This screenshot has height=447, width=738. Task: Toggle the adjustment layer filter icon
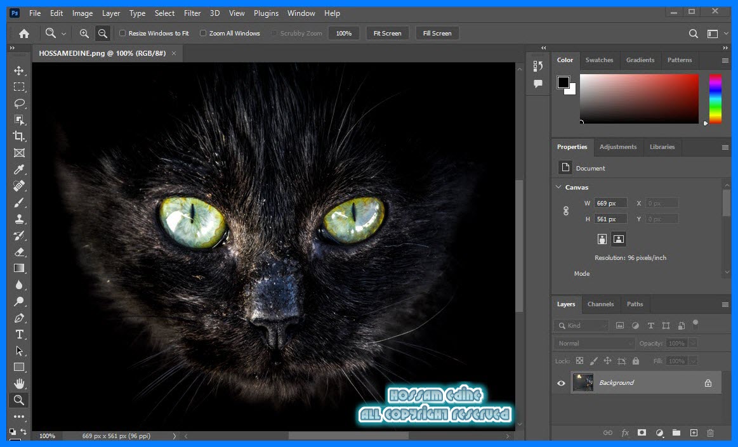635,325
